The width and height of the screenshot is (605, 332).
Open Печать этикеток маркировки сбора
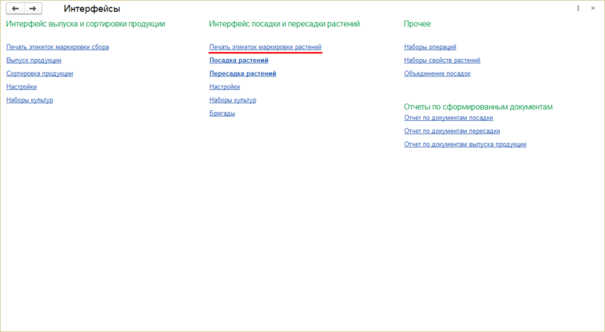click(57, 47)
